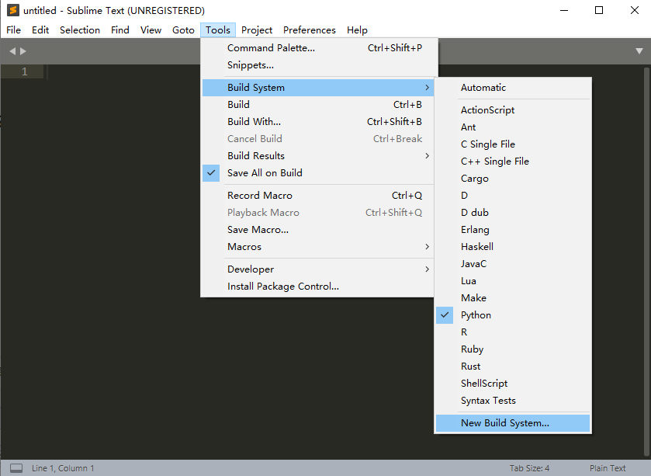Open Snippets... from the Tools menu

click(318, 65)
